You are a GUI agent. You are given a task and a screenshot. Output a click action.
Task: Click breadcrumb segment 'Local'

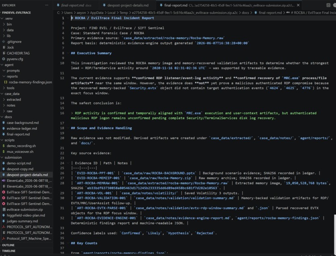click(x=111, y=13)
